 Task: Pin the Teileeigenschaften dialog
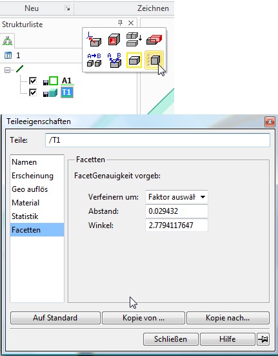[x=263, y=339]
